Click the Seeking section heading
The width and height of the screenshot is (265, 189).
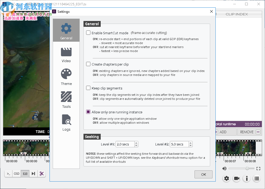[92, 137]
